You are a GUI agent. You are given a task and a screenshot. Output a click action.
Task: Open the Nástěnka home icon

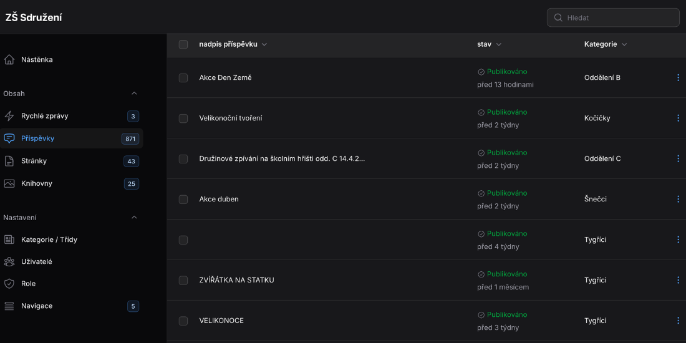coord(9,59)
